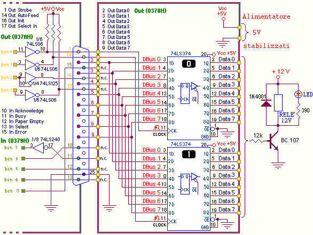Image resolution: width=313 pixels, height=235 pixels.
Task: Click the green bit 3 input pad
Action: (23, 191)
